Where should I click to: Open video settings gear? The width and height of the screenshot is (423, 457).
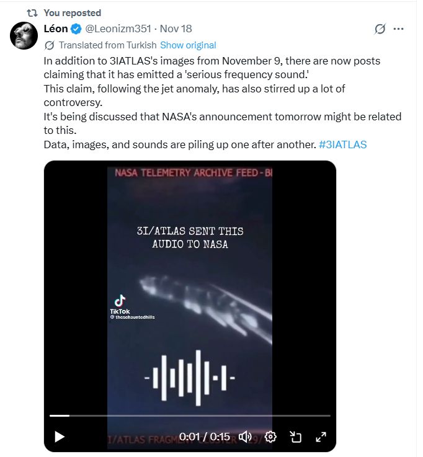270,437
